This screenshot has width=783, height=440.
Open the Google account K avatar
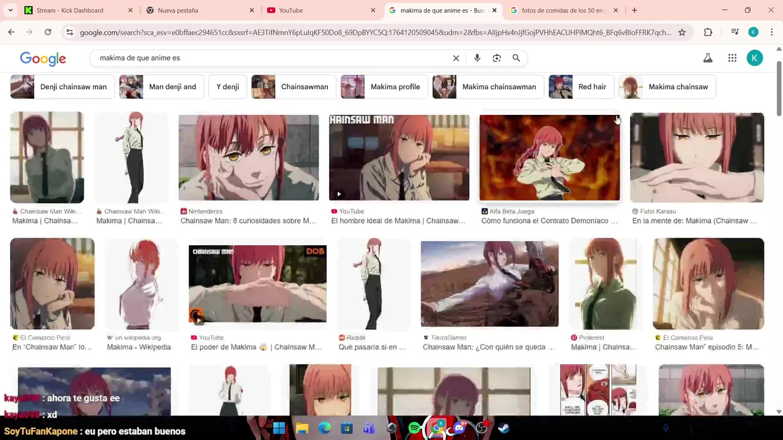pos(755,58)
